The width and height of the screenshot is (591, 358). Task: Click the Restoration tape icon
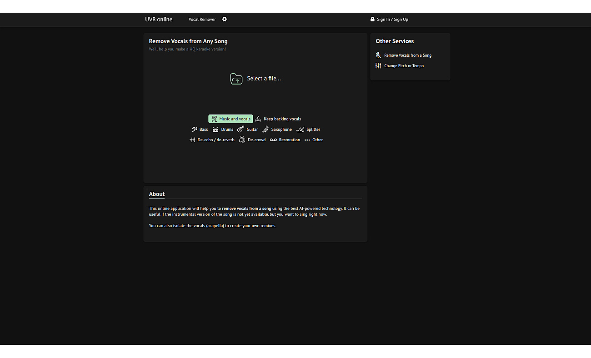(273, 140)
